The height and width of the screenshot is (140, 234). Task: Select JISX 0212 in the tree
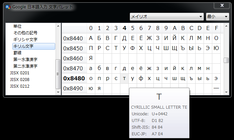pyautogui.click(x=20, y=86)
